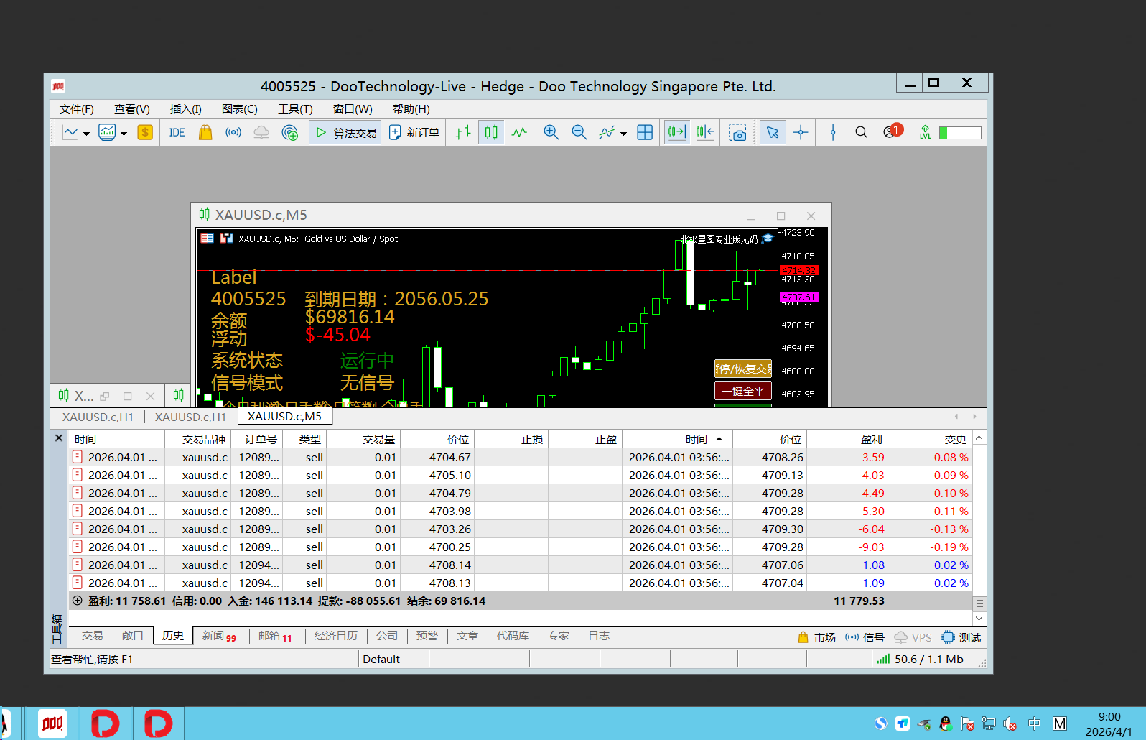
Task: Open chat icon with red notification badge
Action: (893, 131)
